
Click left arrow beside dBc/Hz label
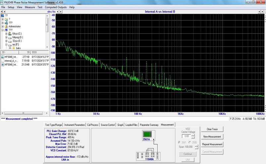click(x=58, y=12)
